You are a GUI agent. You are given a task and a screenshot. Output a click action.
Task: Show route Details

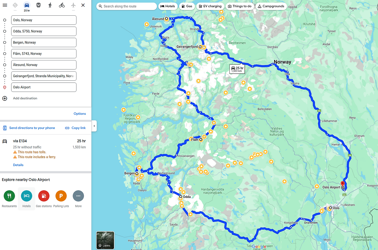click(18, 165)
